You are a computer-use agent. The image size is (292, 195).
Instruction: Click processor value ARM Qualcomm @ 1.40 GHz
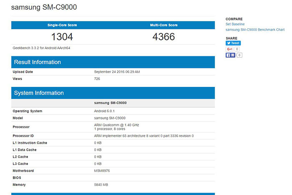(116, 125)
